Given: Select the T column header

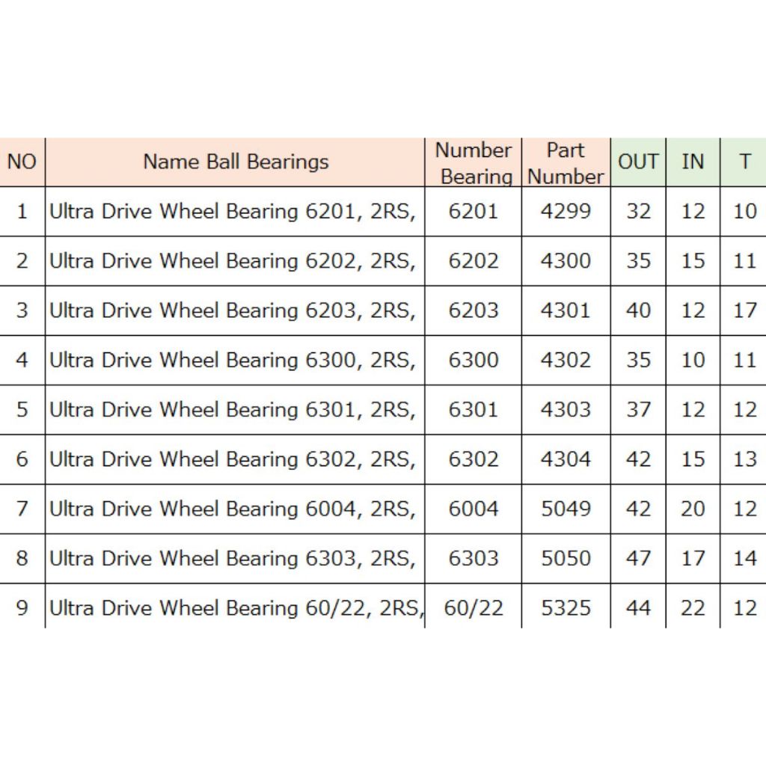Looking at the screenshot, I should (744, 162).
